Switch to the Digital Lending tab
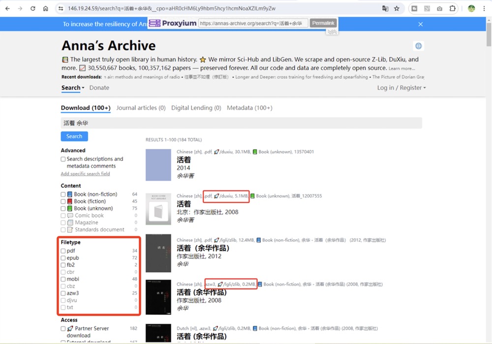Viewport: 492px width, 344px height. point(196,108)
